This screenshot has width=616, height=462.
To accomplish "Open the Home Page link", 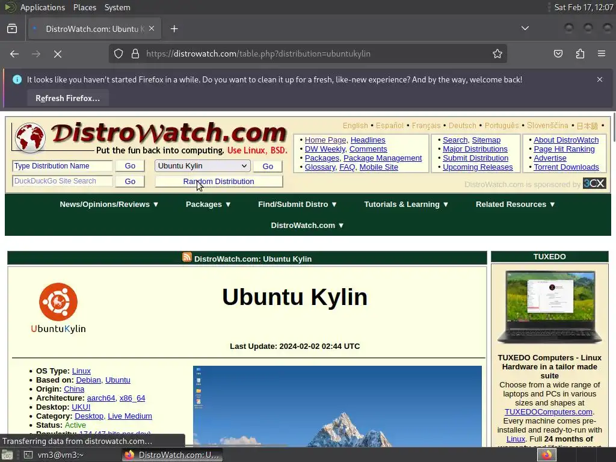I will pyautogui.click(x=325, y=140).
